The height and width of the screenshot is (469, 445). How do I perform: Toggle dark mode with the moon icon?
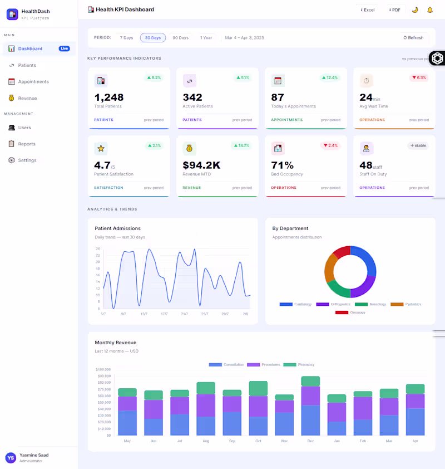pos(415,10)
